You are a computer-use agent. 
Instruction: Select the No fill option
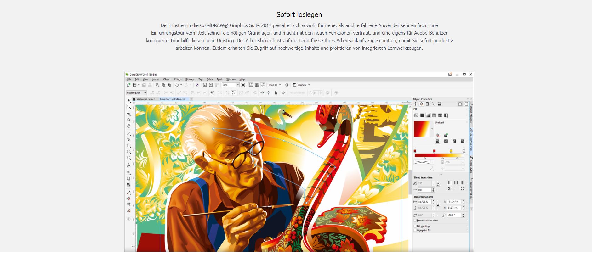point(416,115)
